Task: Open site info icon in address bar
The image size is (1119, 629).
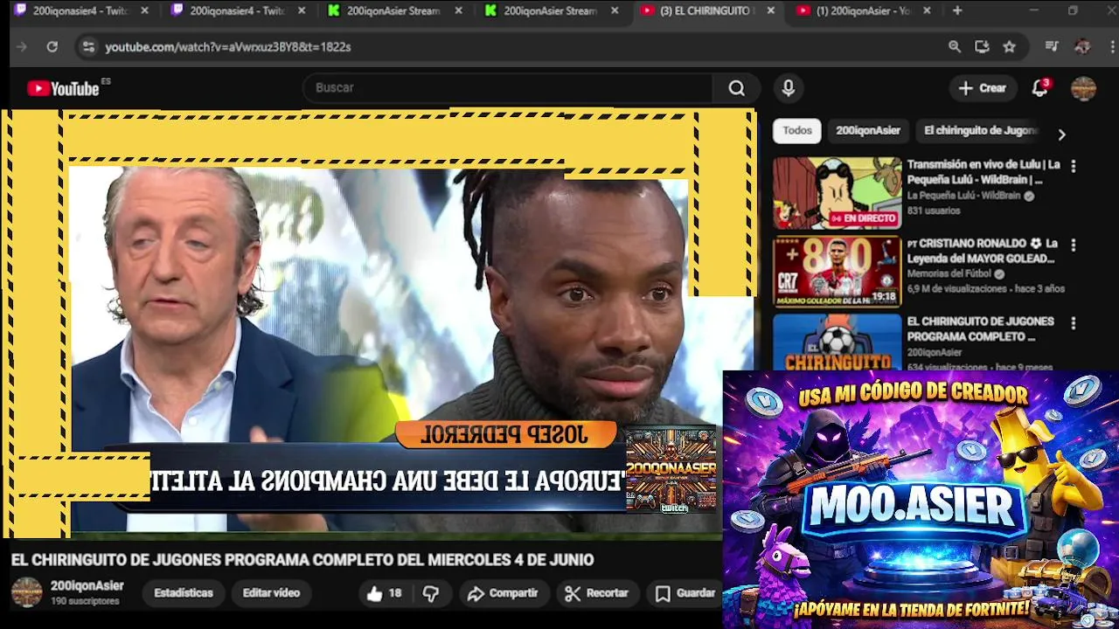Action: 88,47
